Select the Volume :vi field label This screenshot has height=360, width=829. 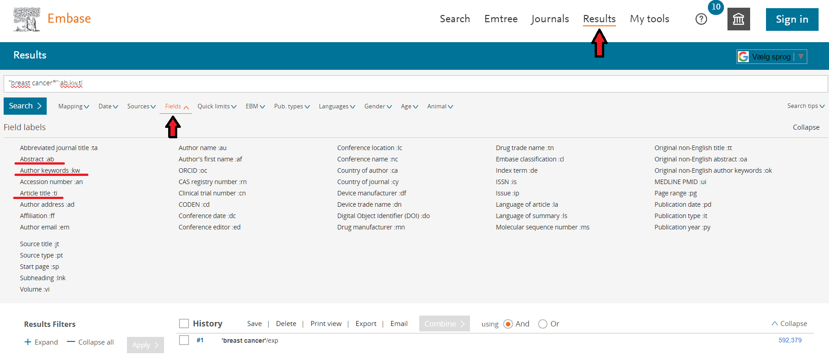(35, 289)
